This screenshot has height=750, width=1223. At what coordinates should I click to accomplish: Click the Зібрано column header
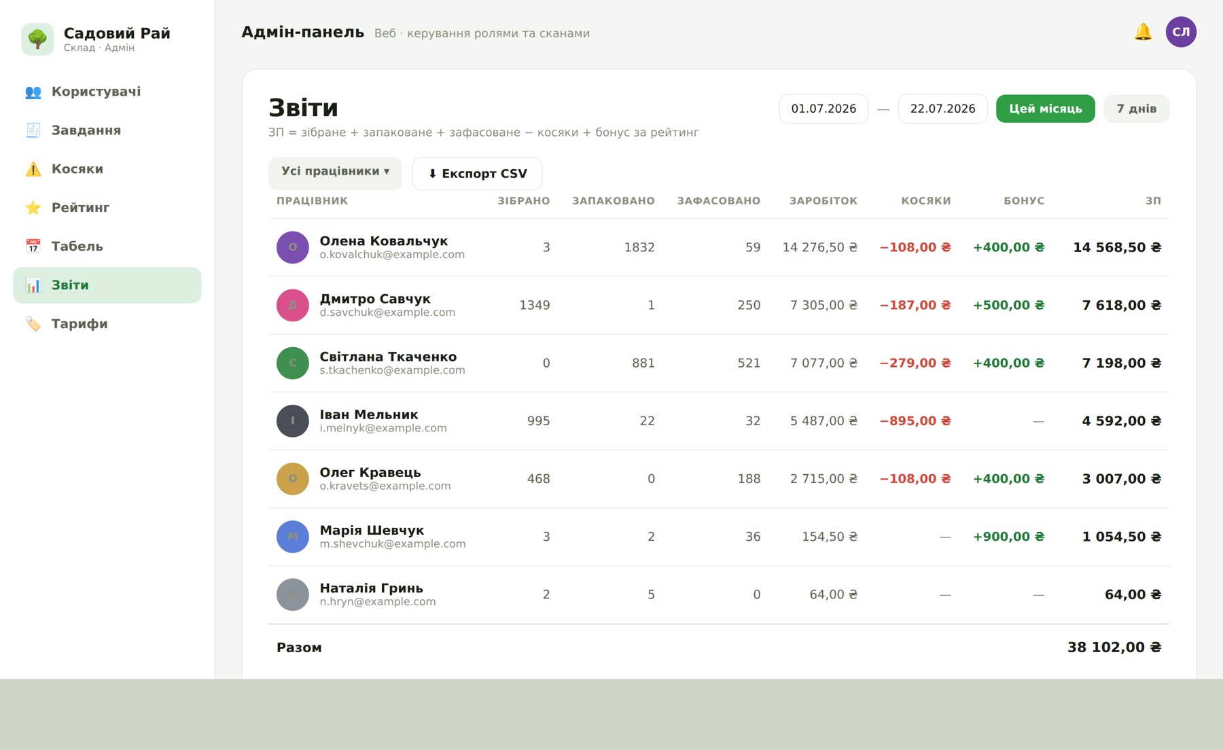[x=523, y=201]
